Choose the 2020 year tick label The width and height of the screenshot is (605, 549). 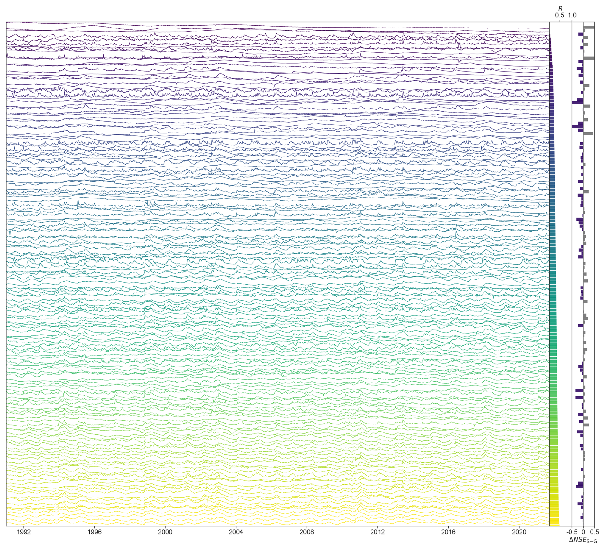pyautogui.click(x=519, y=532)
